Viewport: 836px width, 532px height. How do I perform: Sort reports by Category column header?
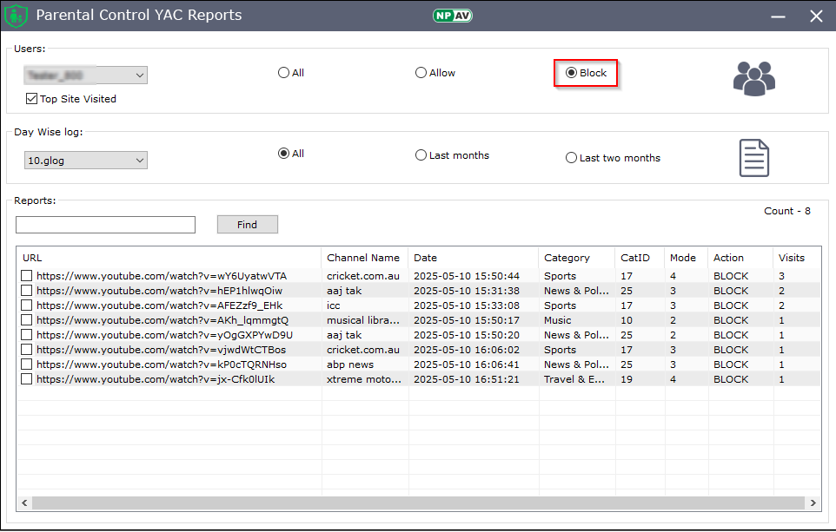(567, 258)
